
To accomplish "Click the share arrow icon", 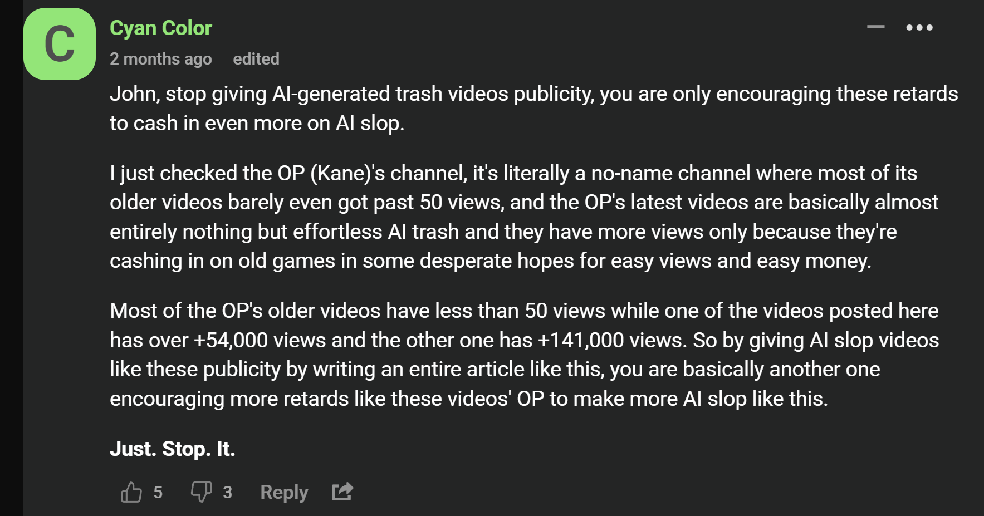I will 342,492.
